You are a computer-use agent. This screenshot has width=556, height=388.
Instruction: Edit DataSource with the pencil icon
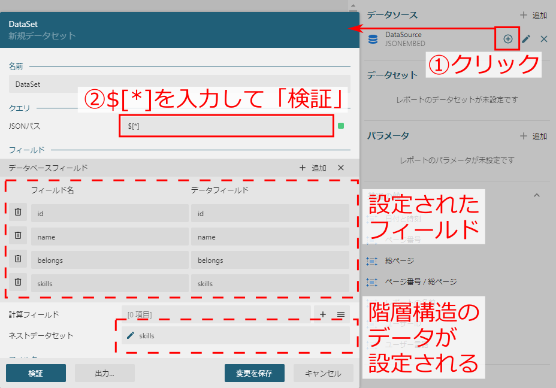526,39
